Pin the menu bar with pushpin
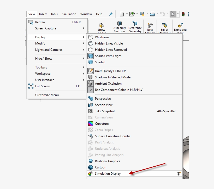This screenshot has height=189, width=214. tap(111, 14)
